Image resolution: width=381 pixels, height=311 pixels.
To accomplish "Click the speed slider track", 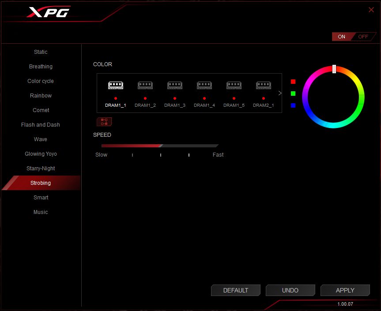I will click(160, 146).
